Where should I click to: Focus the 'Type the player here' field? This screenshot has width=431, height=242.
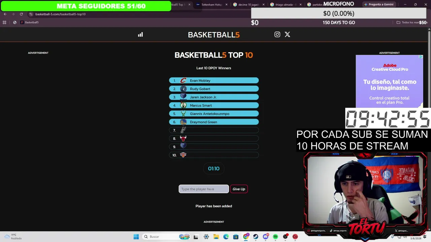204,189
